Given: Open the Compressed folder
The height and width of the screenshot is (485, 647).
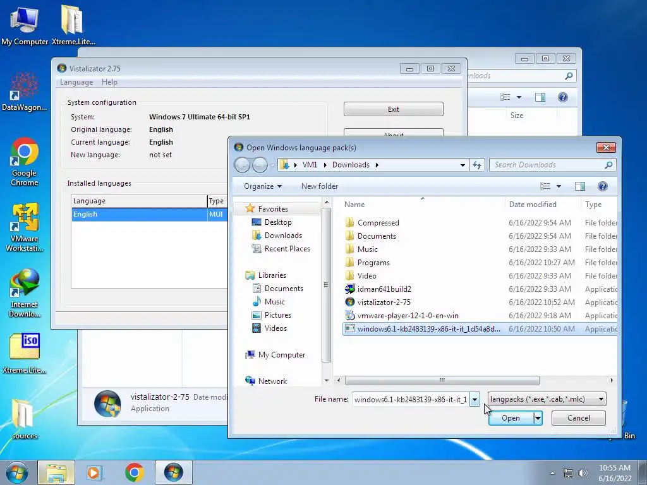Looking at the screenshot, I should 378,223.
